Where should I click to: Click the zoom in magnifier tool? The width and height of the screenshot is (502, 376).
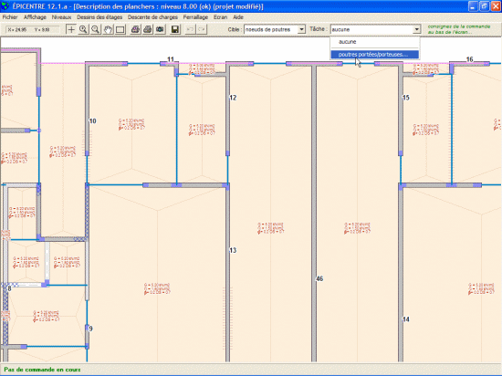point(83,29)
